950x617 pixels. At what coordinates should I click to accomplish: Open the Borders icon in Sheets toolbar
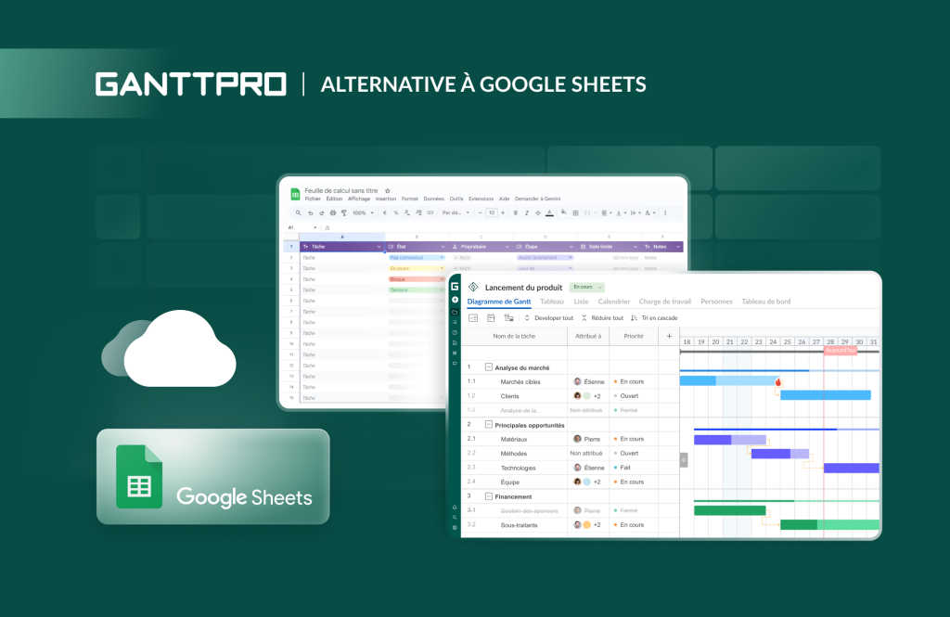[575, 211]
